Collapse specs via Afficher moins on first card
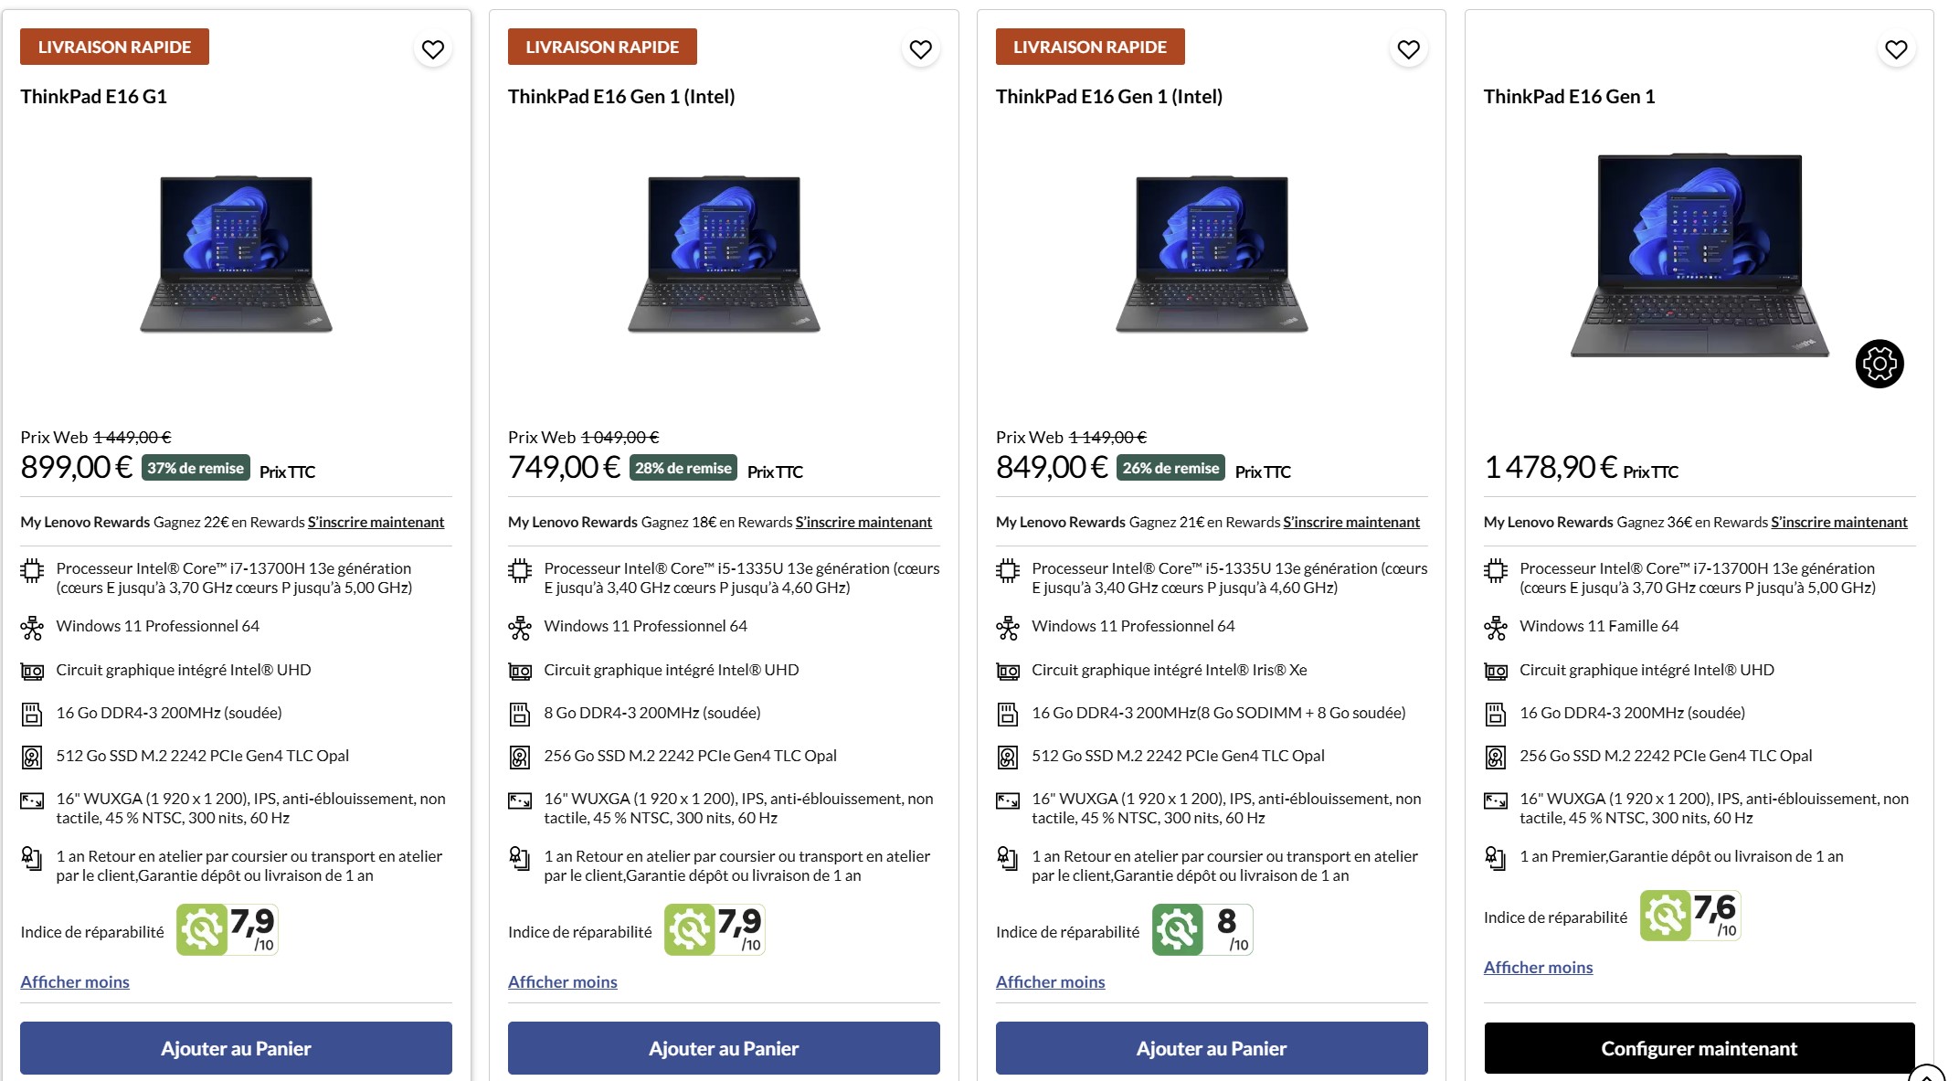This screenshot has height=1081, width=1959. tap(74, 981)
